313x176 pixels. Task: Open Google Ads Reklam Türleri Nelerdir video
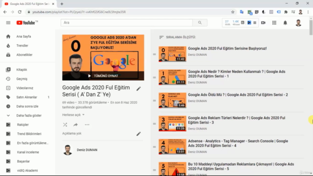237,120
